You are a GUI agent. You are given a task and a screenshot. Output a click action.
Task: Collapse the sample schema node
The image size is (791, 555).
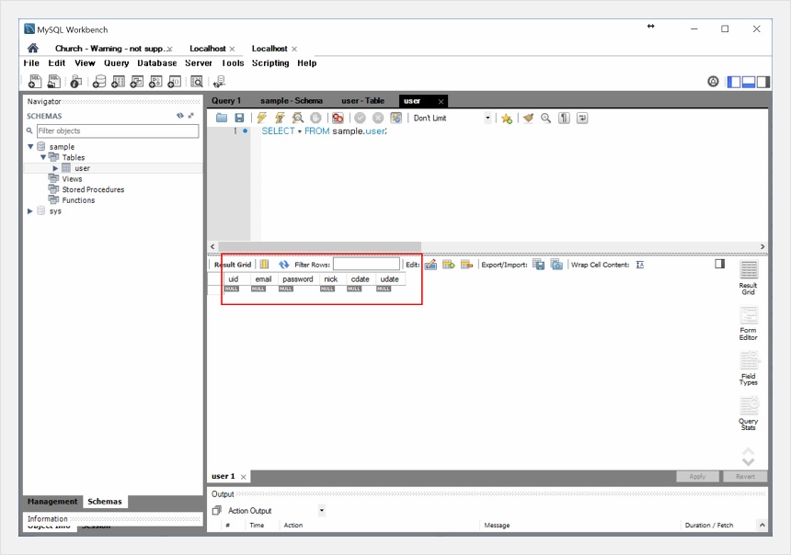[30, 147]
